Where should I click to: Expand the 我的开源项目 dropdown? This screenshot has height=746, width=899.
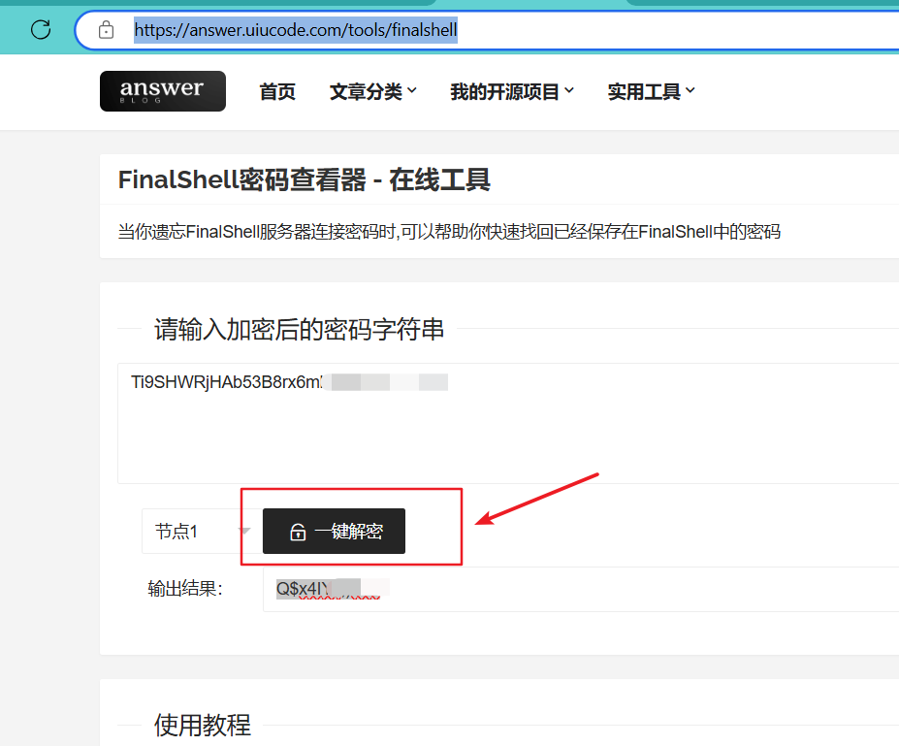click(512, 90)
